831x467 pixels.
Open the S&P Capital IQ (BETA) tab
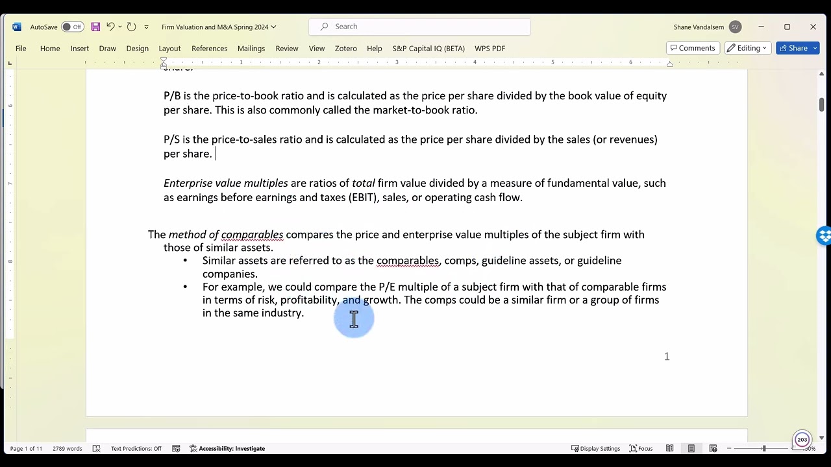pos(428,49)
